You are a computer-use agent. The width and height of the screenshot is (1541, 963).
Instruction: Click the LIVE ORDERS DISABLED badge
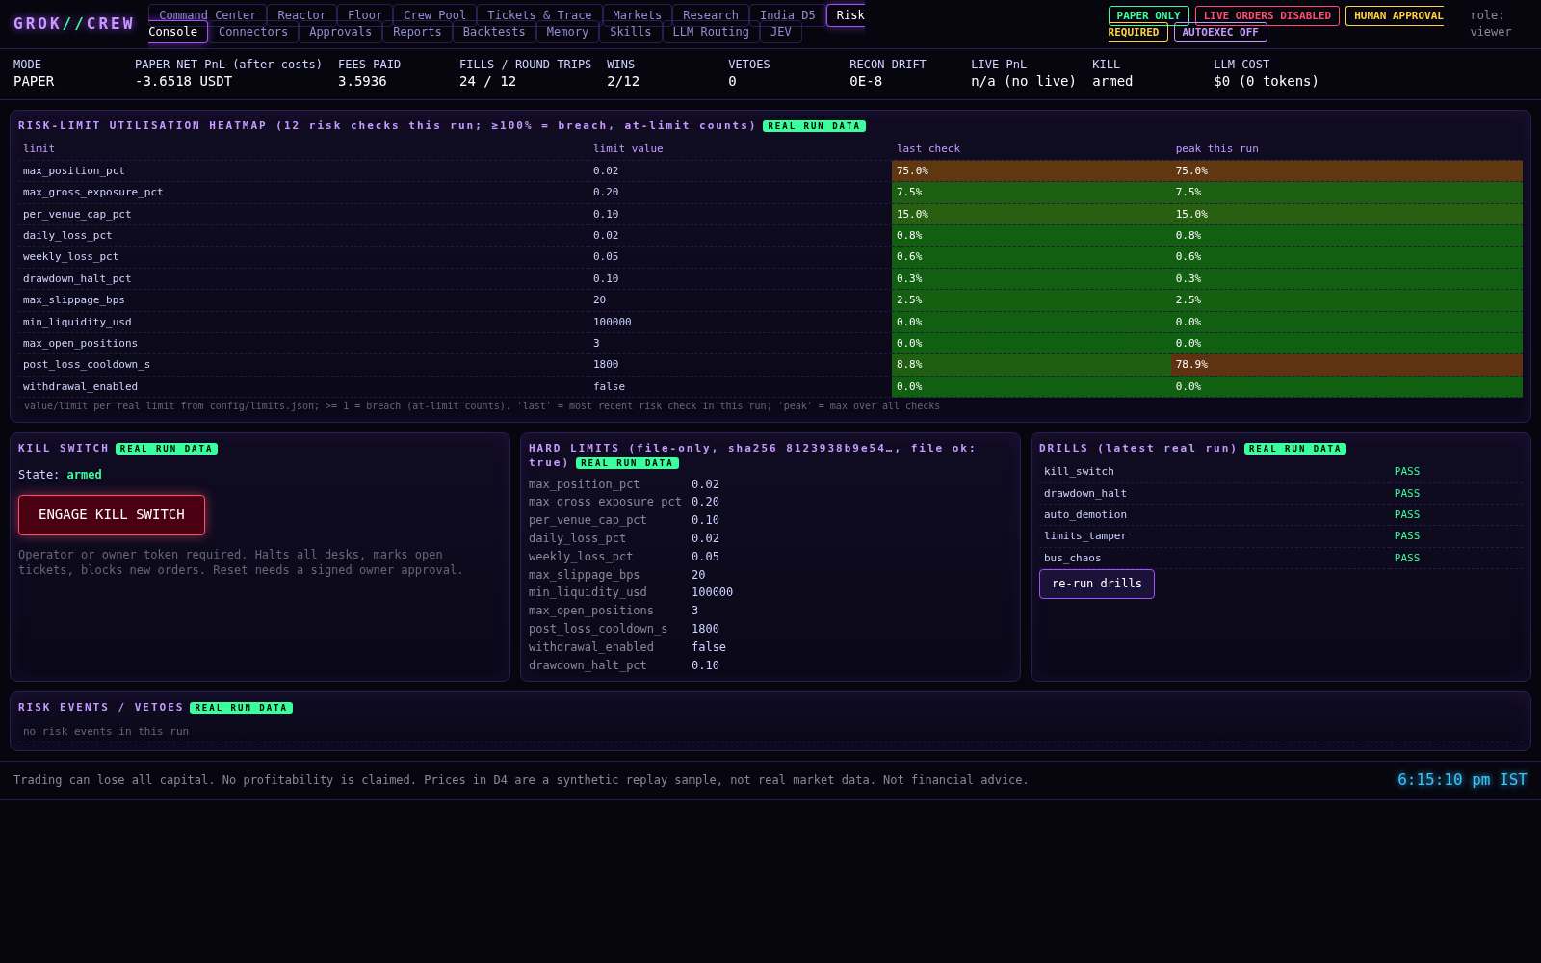pos(1267,15)
